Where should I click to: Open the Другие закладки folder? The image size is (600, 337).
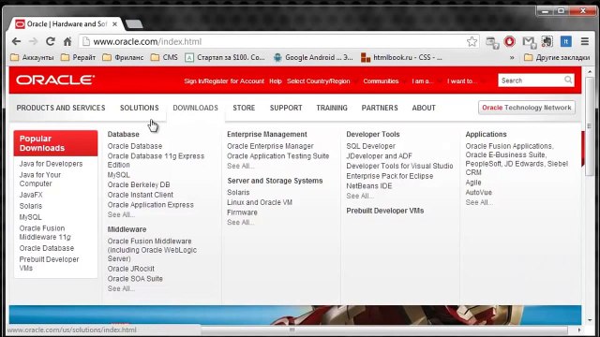[x=557, y=57]
